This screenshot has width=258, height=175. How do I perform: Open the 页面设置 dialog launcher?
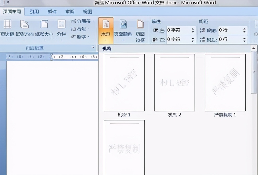tap(93, 47)
